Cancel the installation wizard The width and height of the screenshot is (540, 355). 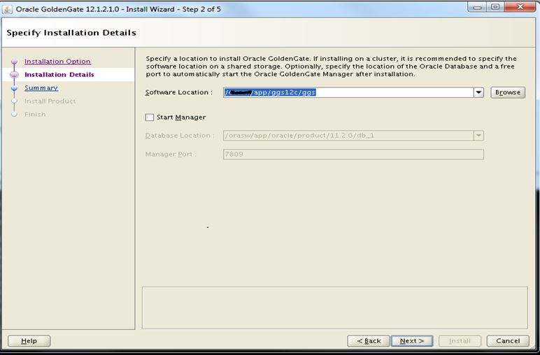coord(508,341)
